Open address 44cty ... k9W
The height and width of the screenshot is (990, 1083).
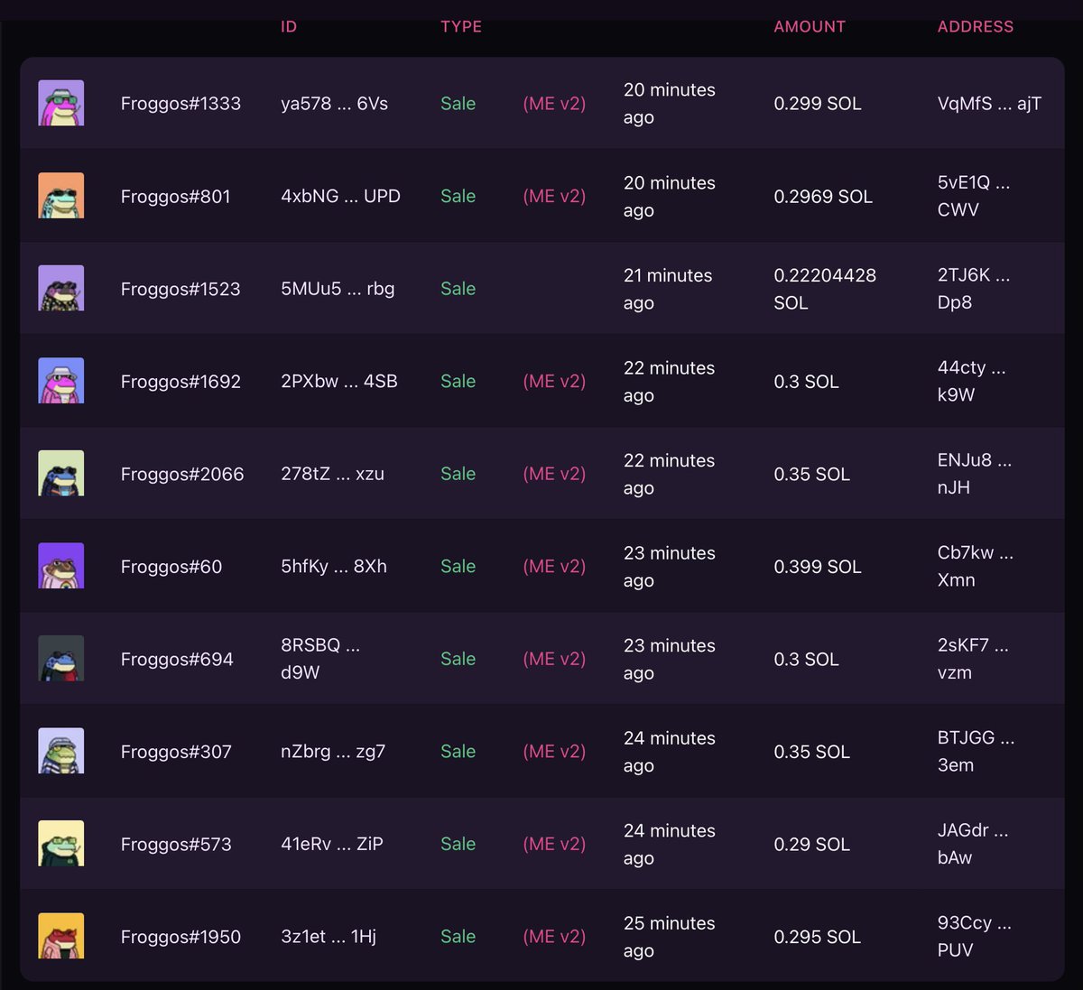(x=971, y=381)
